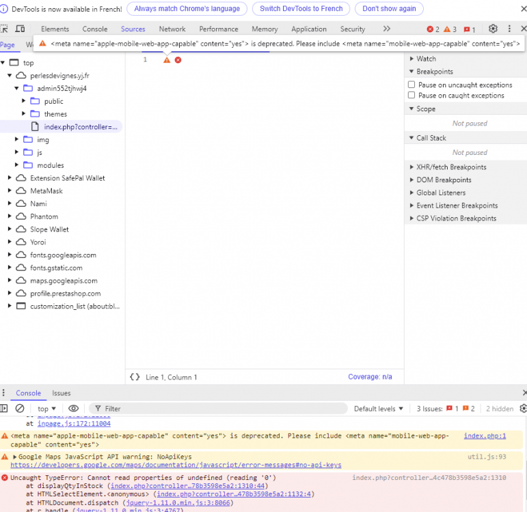Viewport: 527px width, 512px height.
Task: Select the inspect element picker icon
Action: coord(4,29)
